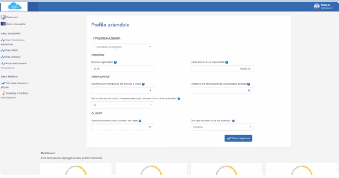Focus the Costo annuo di un dipendente field
This screenshot has height=178, width=339.
(x=222, y=69)
